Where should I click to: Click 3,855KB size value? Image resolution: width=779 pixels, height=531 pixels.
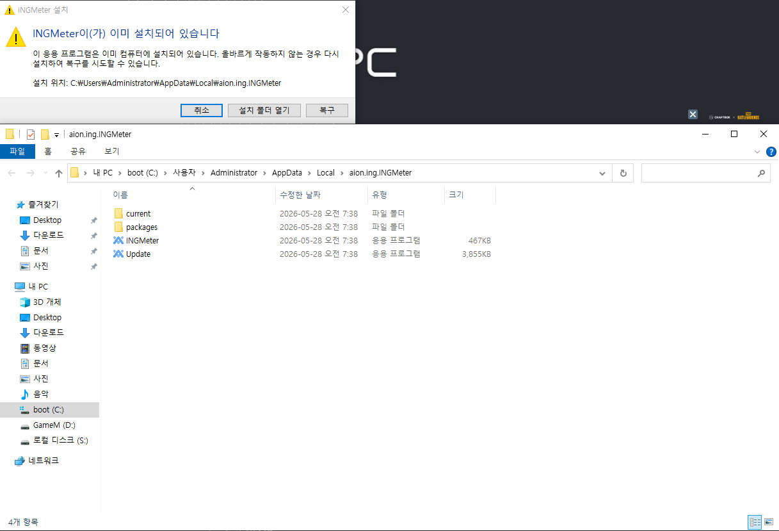pos(476,254)
